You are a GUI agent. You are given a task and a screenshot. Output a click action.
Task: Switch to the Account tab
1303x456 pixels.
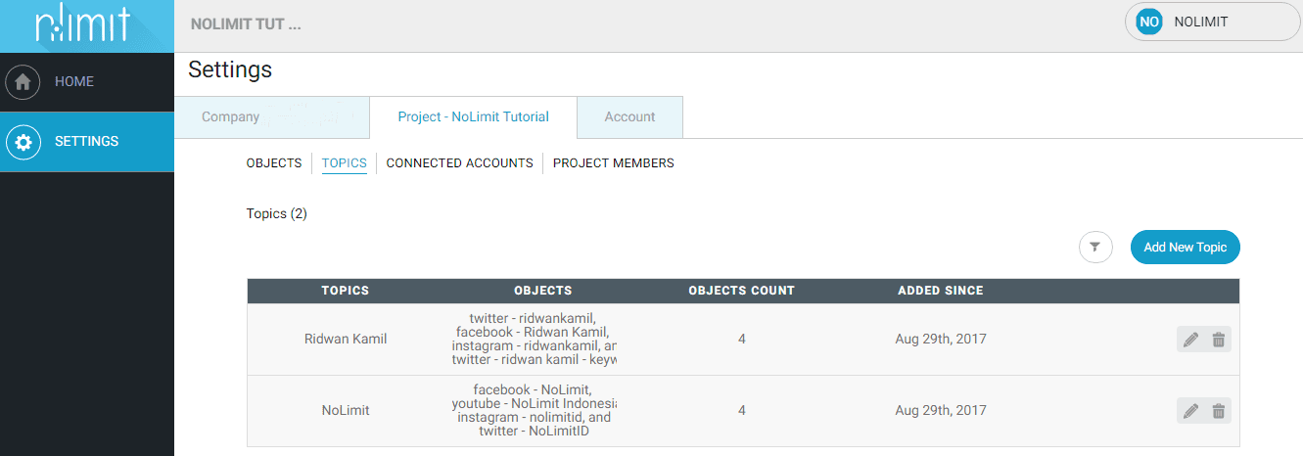click(x=629, y=117)
